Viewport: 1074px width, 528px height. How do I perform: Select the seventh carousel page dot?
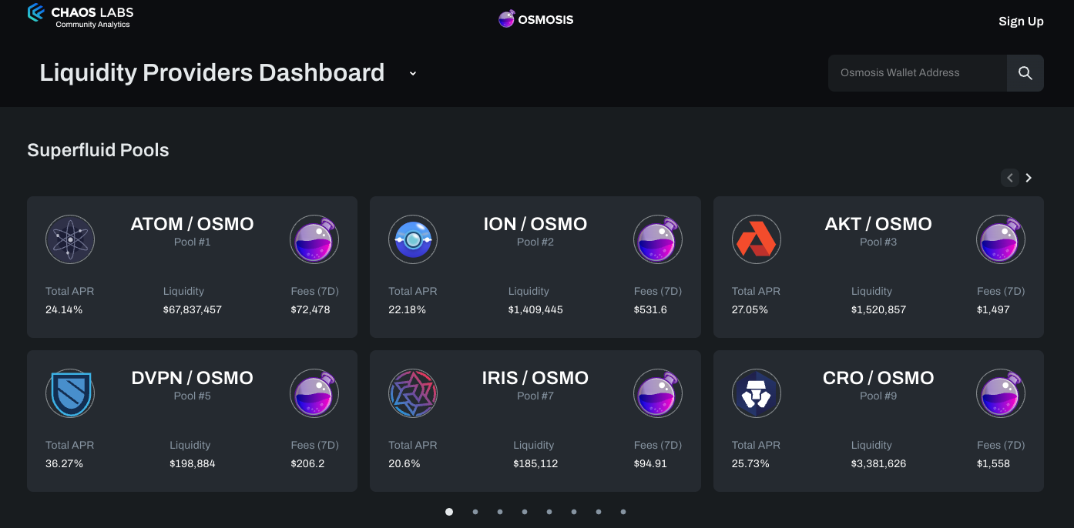point(599,511)
